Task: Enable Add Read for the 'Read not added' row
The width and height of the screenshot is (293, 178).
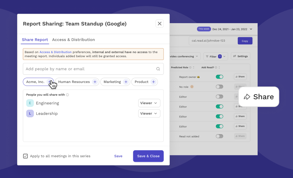Action: coord(219,136)
